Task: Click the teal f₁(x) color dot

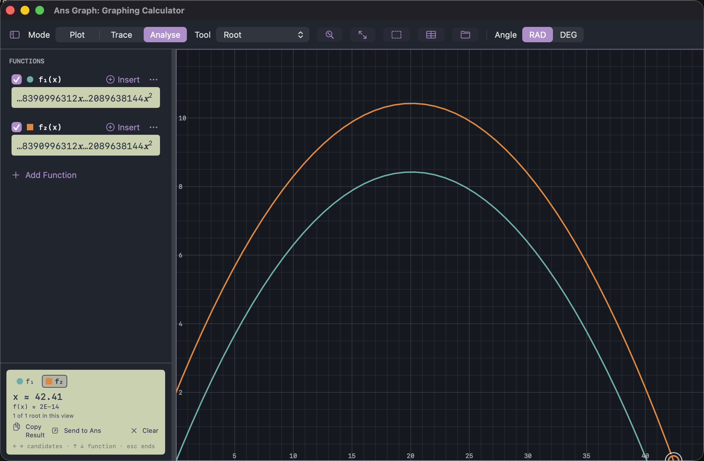Action: [30, 79]
